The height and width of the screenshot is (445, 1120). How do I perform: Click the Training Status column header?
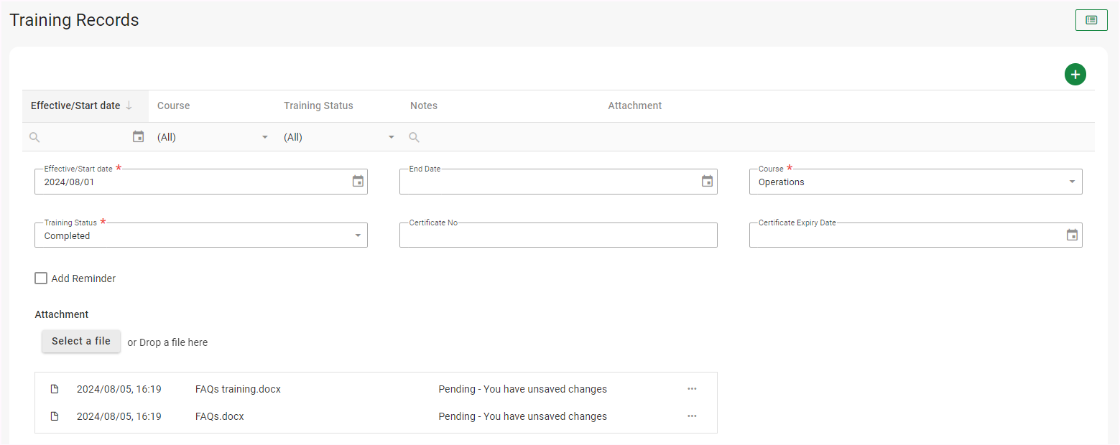click(x=318, y=106)
